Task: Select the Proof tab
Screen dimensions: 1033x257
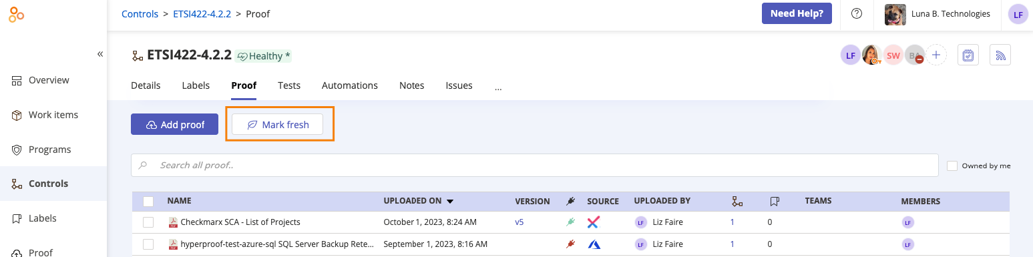Action: point(244,85)
